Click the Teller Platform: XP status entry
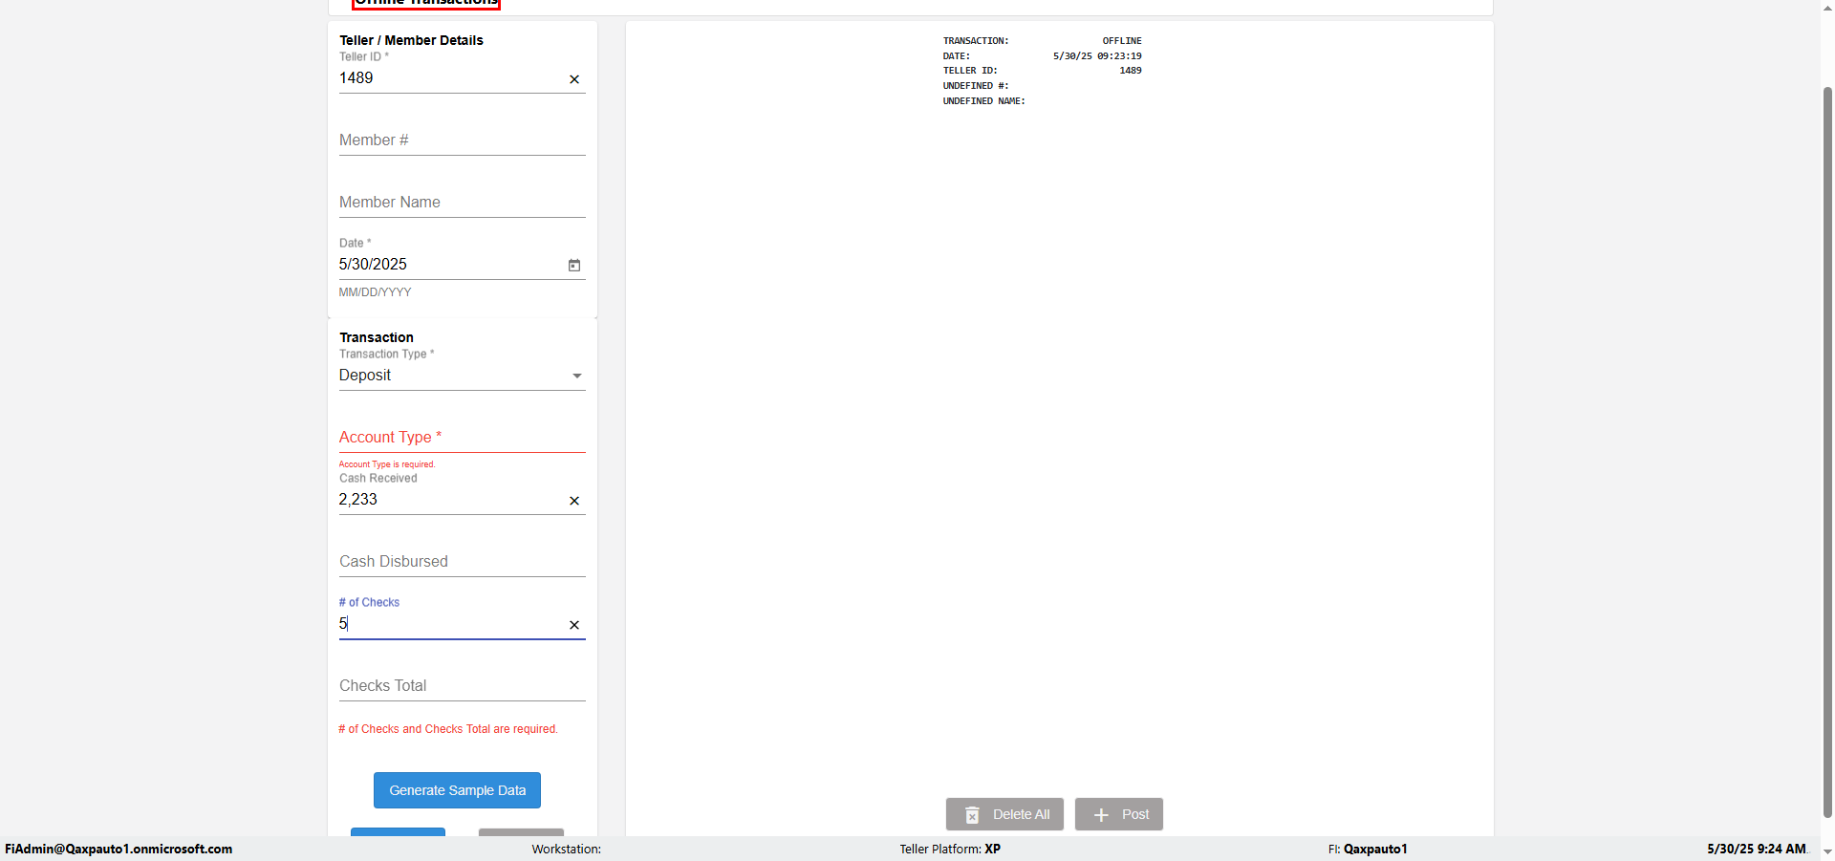This screenshot has height=861, width=1835. 950,849
